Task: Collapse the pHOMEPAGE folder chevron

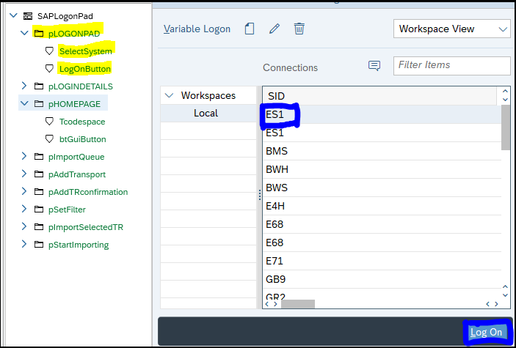Action: pyautogui.click(x=24, y=103)
